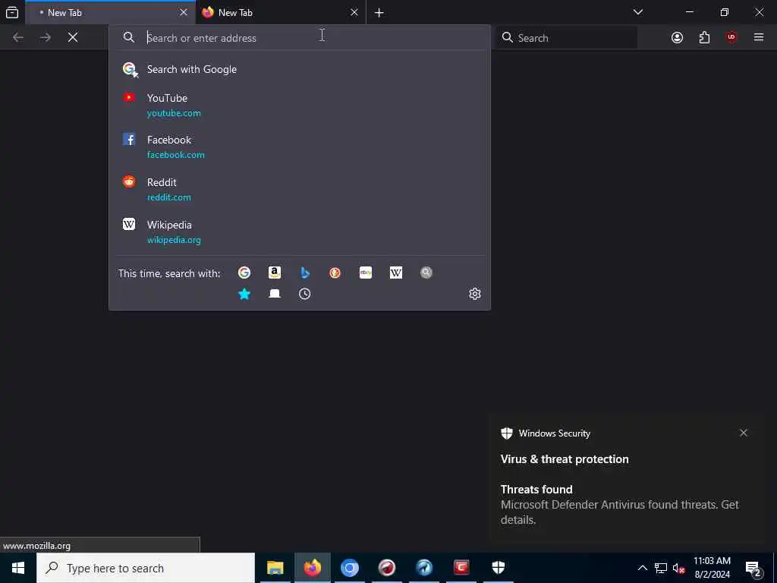
Task: Open Threats found notification details
Action: click(x=620, y=505)
